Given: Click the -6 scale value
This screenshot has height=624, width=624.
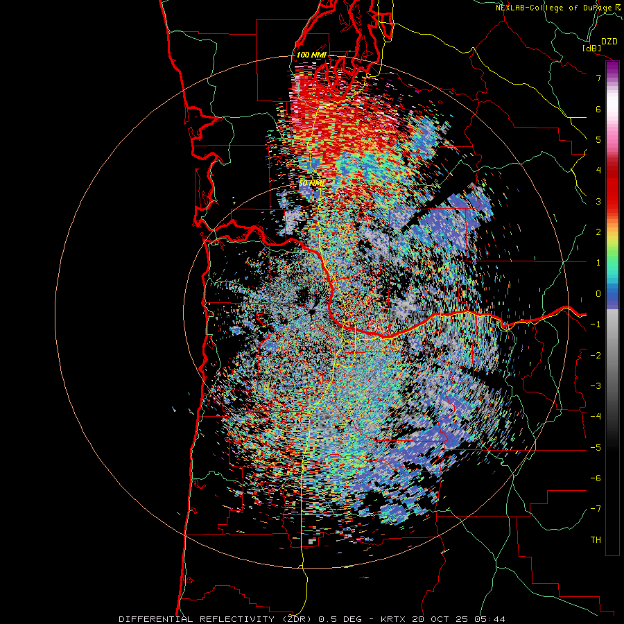Looking at the screenshot, I should click(x=596, y=478).
